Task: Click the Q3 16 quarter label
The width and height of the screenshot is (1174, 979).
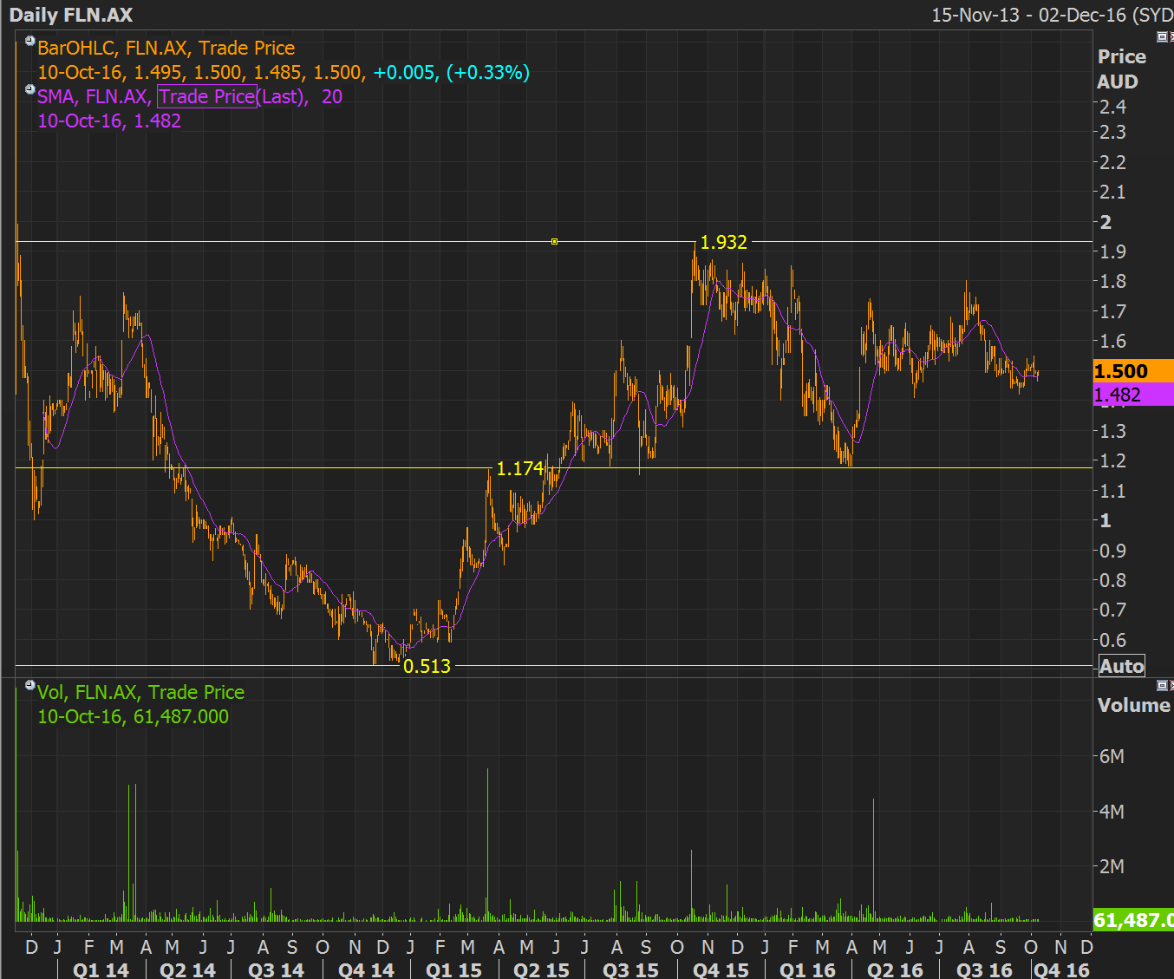Action: pos(984,969)
